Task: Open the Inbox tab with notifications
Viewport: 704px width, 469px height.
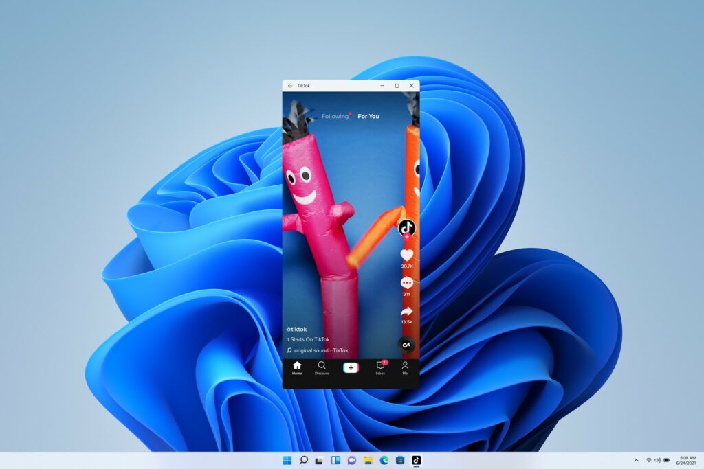Action: click(x=381, y=367)
